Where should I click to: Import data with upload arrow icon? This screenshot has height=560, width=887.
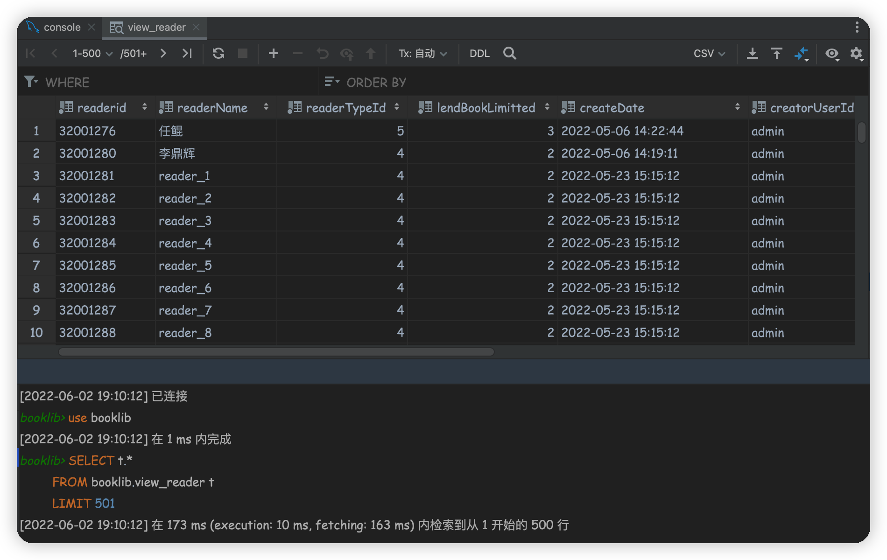click(777, 53)
